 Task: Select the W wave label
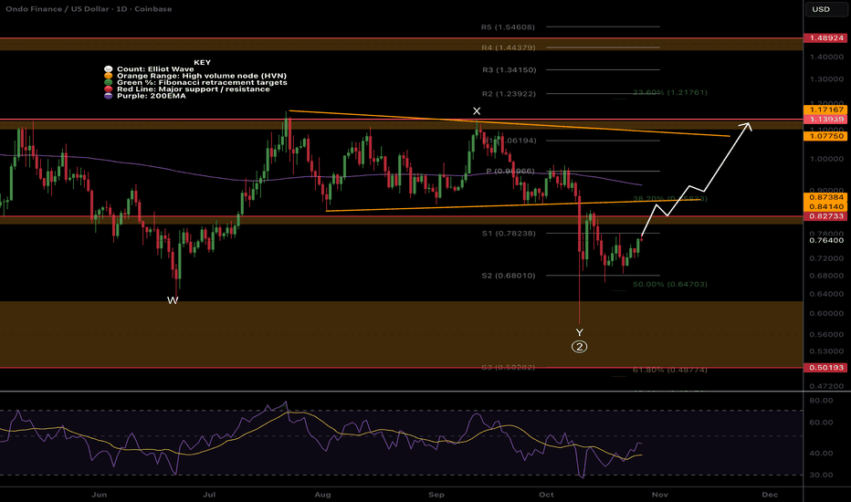pyautogui.click(x=172, y=300)
